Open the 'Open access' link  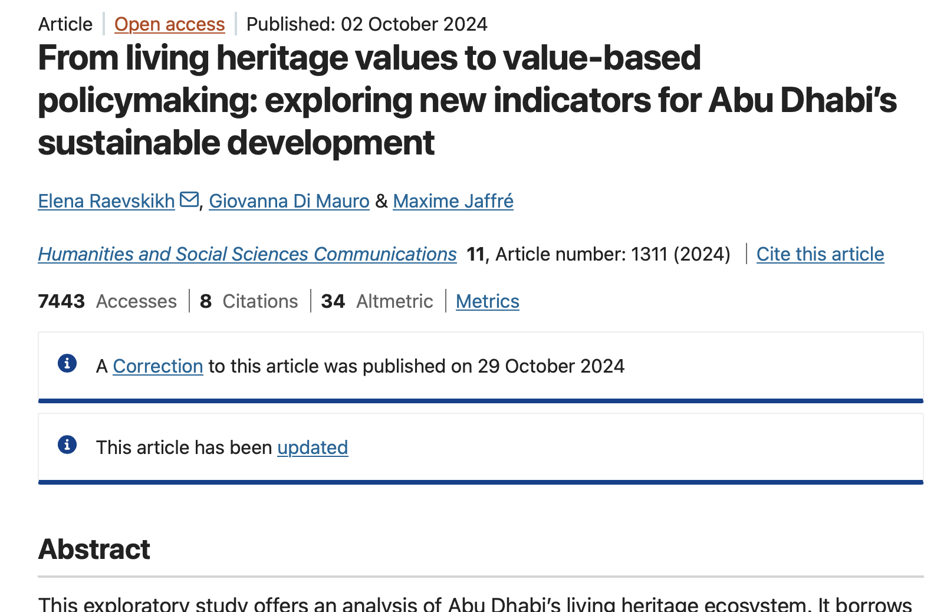(169, 24)
